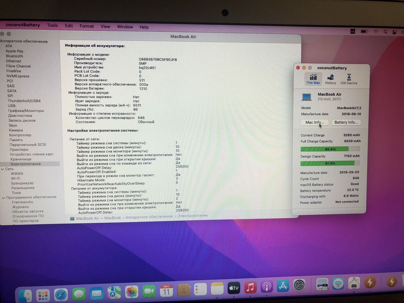Select Apple Pay in the sidebar
The height and width of the screenshot is (303, 404).
coord(14,51)
